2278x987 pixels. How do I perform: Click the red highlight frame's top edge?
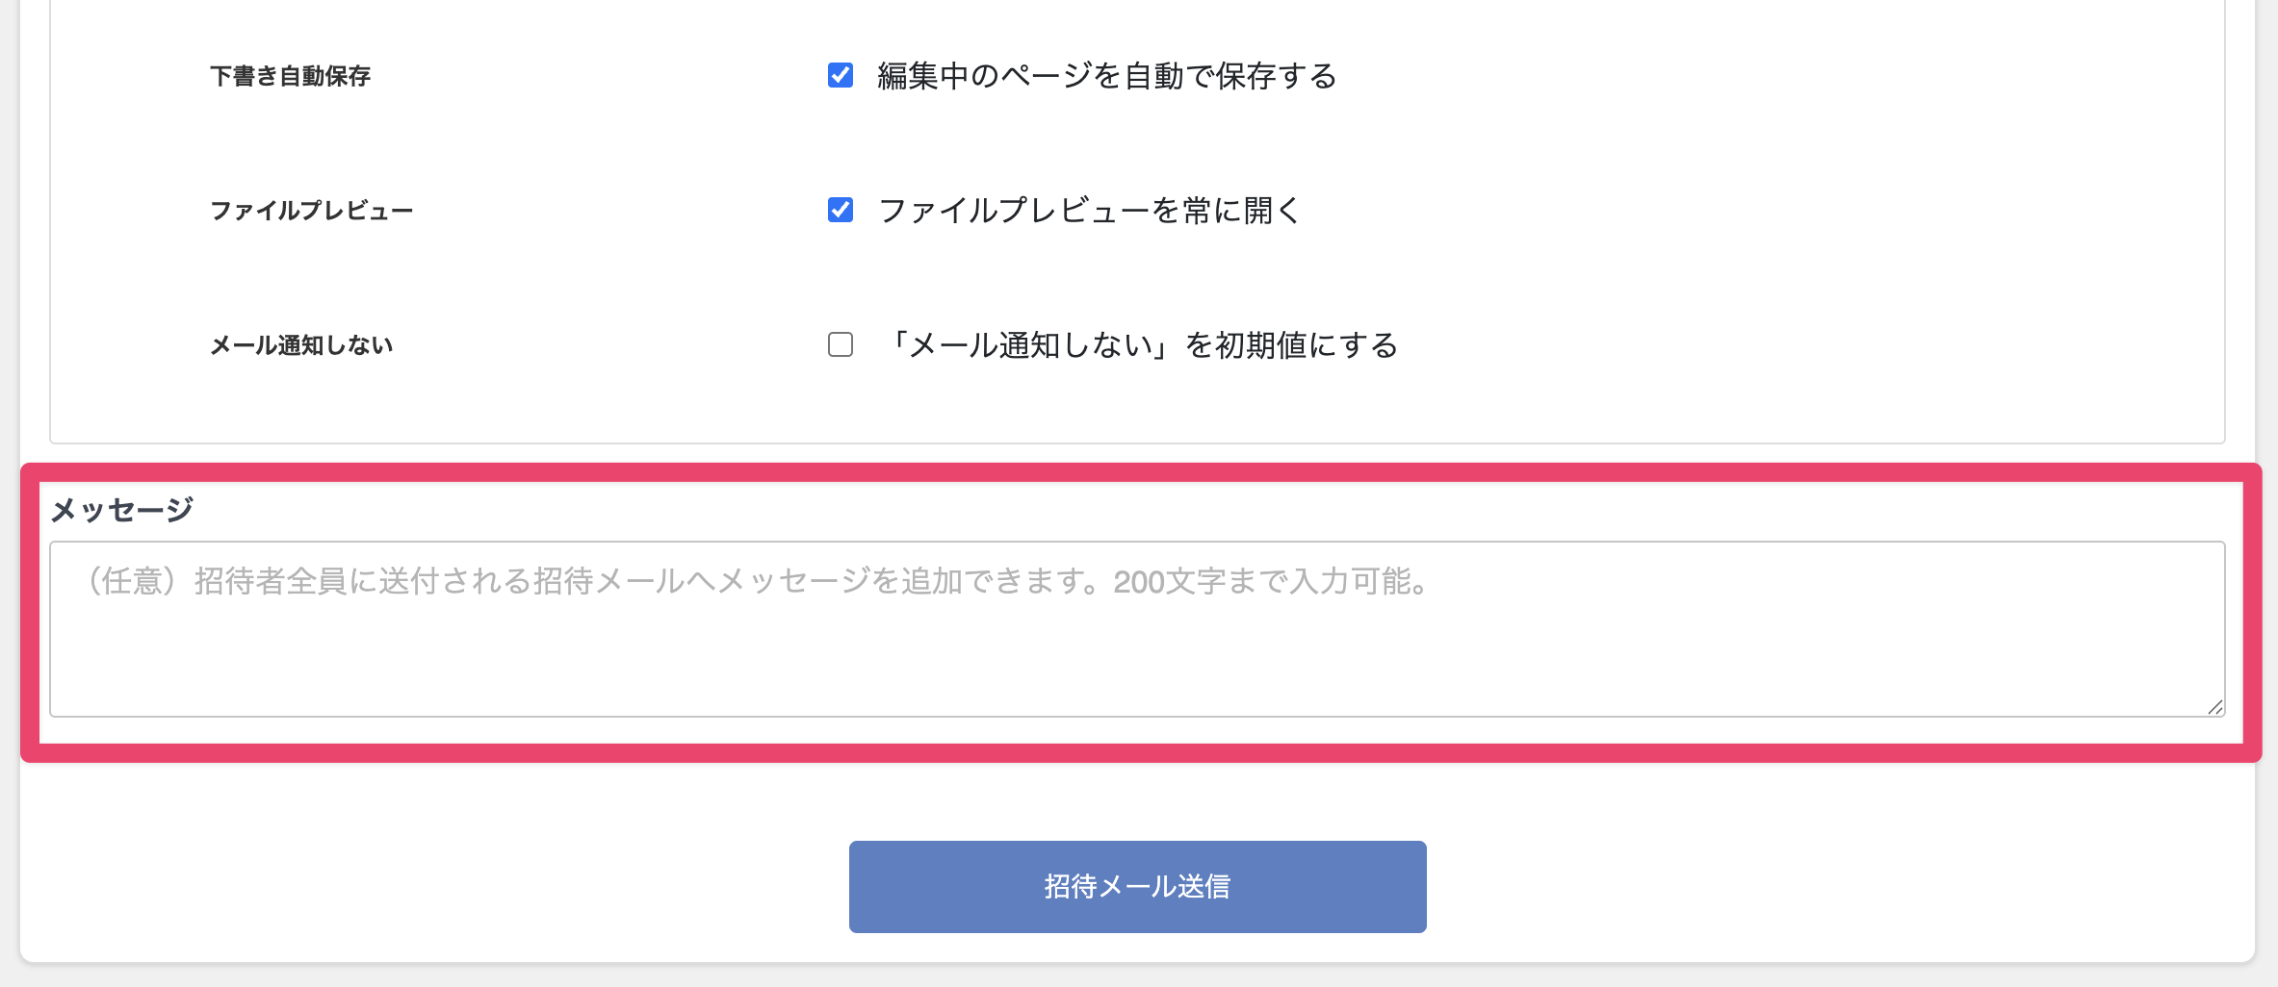(1136, 472)
